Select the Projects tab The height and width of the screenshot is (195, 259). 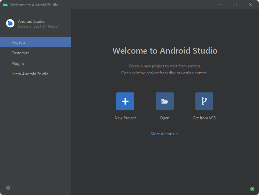click(36, 42)
